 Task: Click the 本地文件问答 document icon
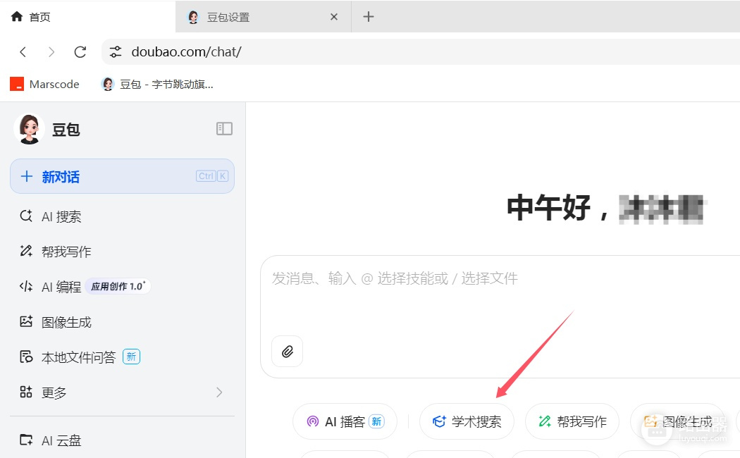(26, 357)
